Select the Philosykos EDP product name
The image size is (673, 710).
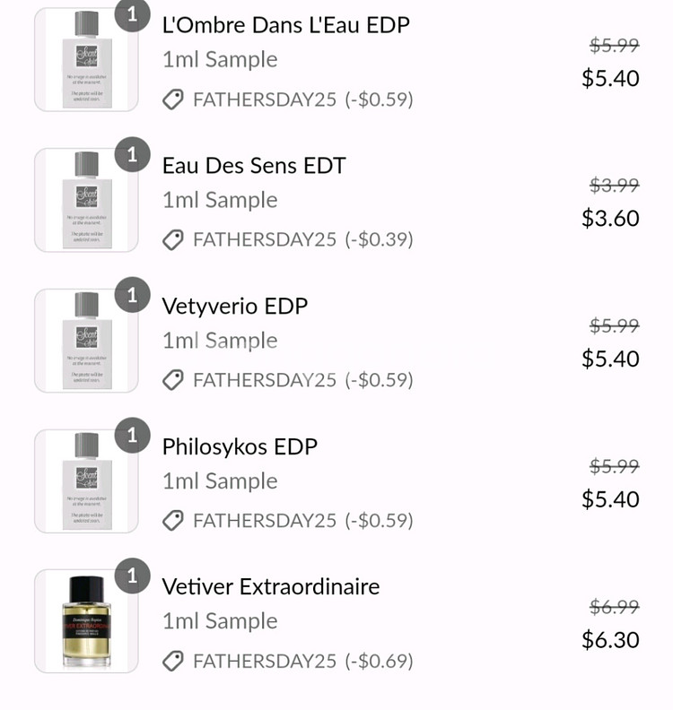pyautogui.click(x=240, y=447)
